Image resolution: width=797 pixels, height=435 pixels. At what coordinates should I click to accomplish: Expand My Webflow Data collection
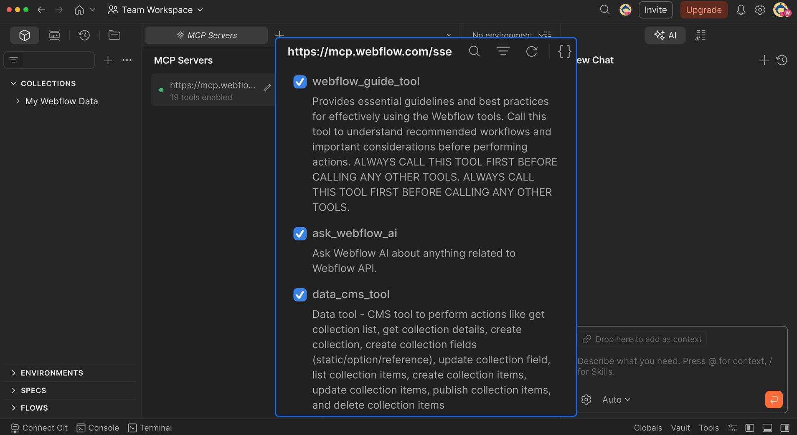(x=18, y=101)
